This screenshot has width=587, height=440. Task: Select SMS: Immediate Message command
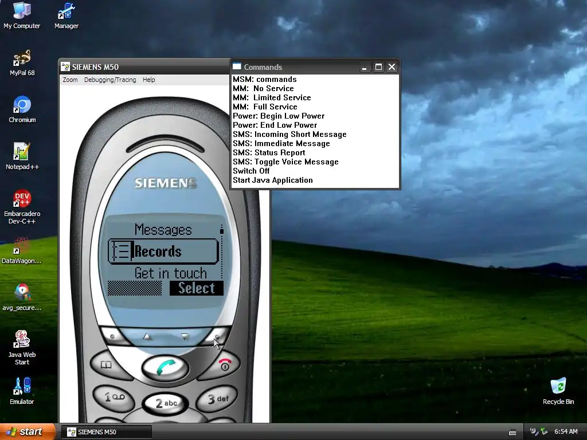[281, 144]
